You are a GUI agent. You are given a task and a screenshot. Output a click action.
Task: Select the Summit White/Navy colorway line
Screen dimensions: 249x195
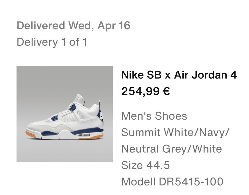[x=175, y=132]
